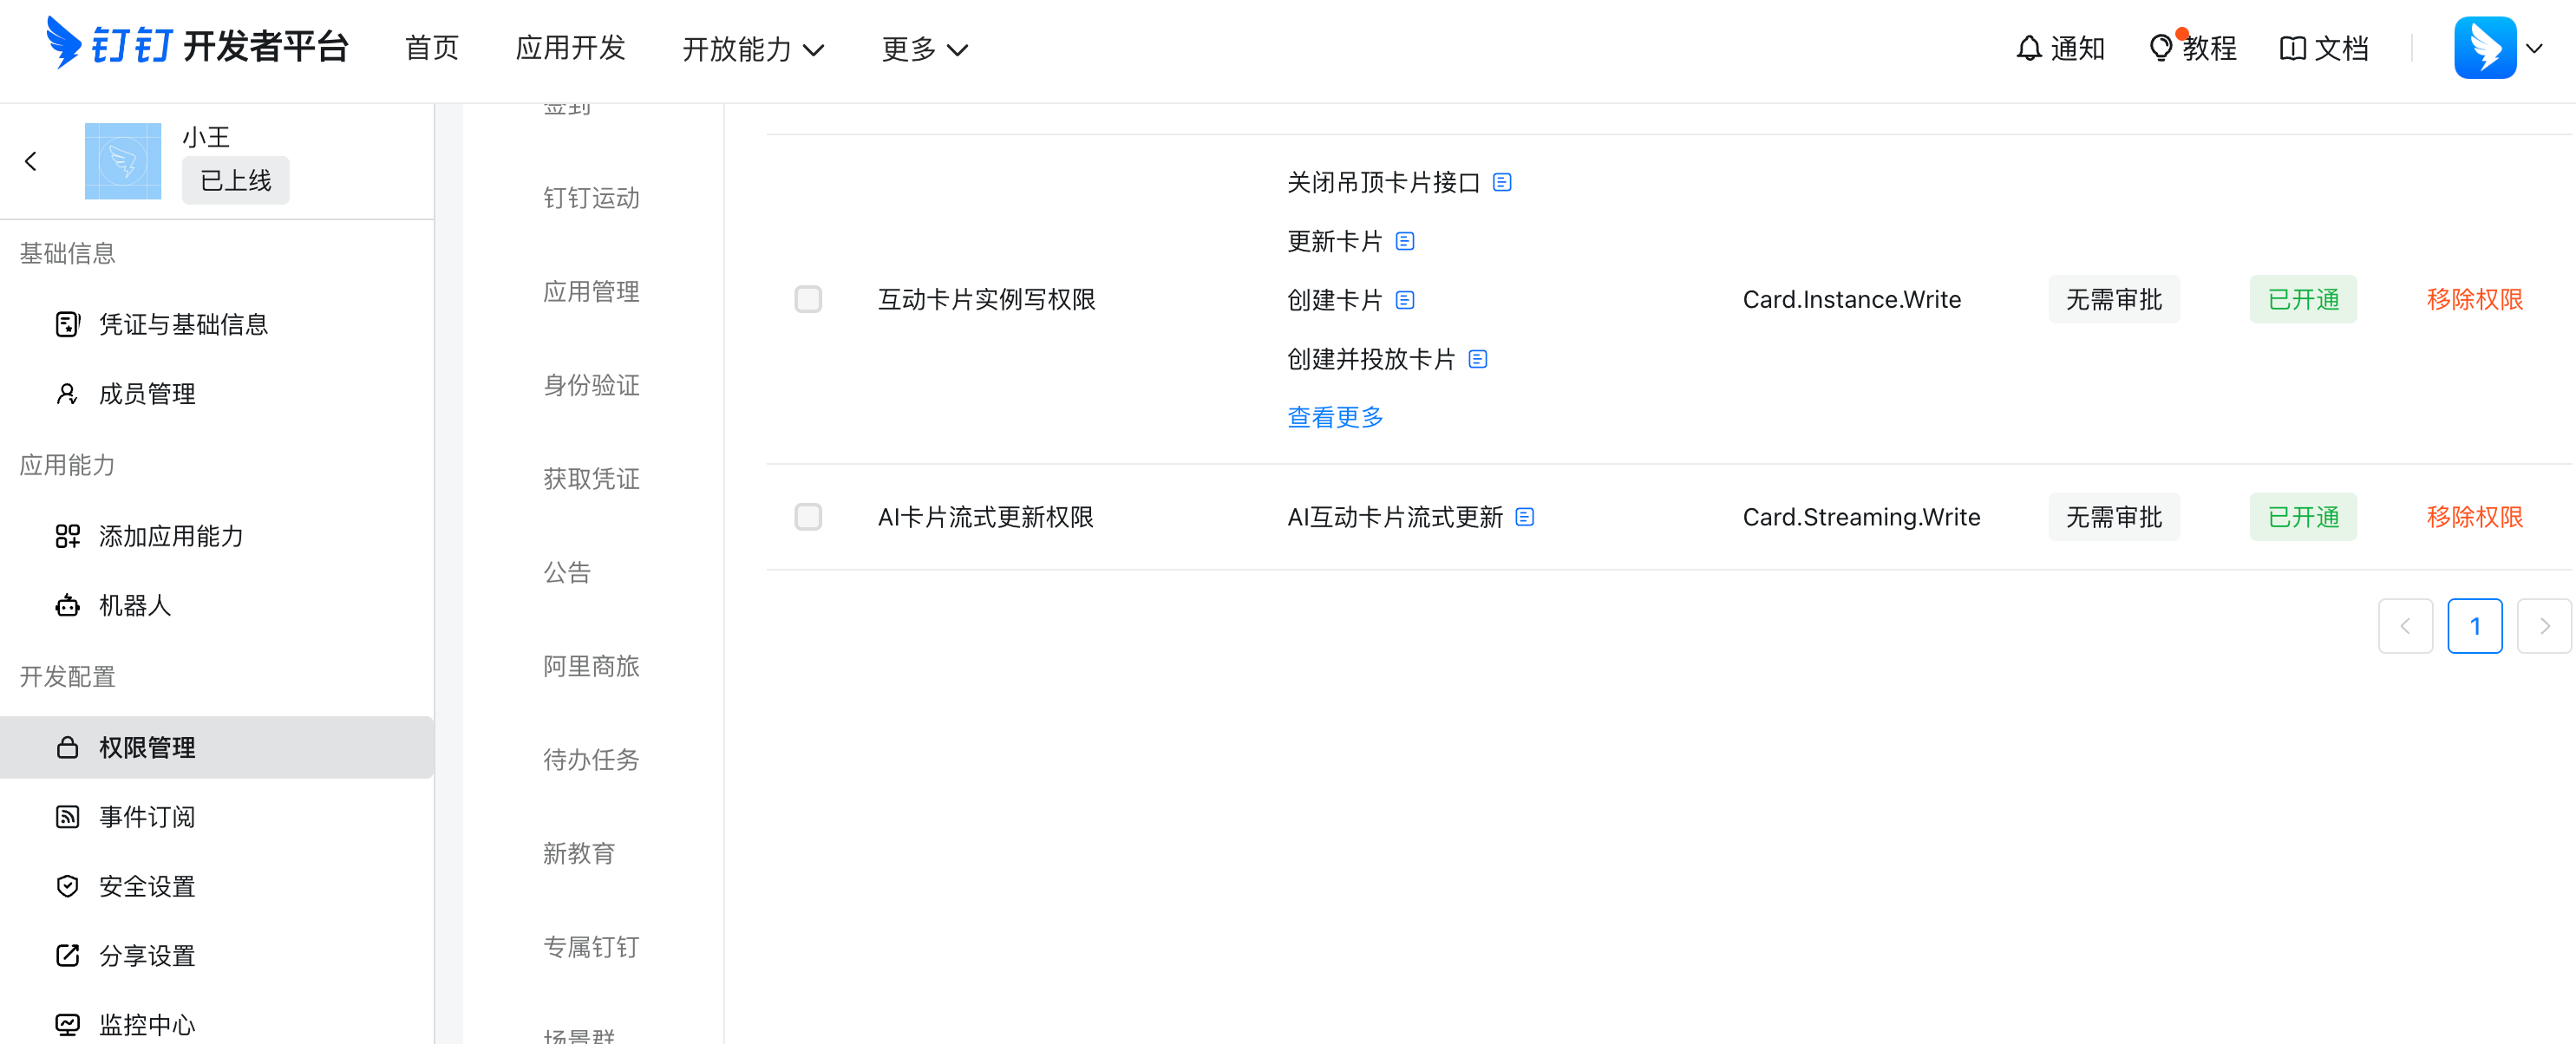Open the account avatar dropdown
The height and width of the screenshot is (1044, 2576).
tap(2487, 47)
